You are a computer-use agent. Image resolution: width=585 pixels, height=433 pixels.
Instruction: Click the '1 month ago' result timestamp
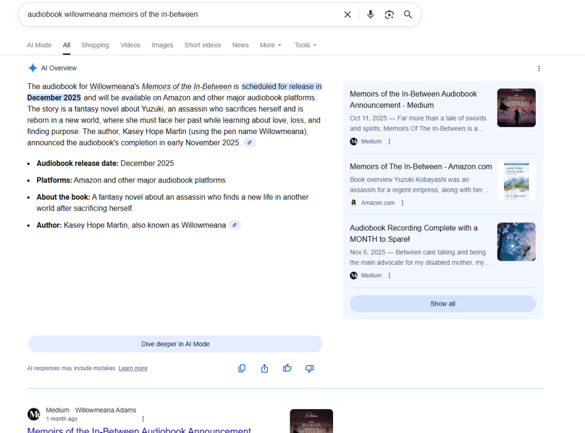(62, 419)
